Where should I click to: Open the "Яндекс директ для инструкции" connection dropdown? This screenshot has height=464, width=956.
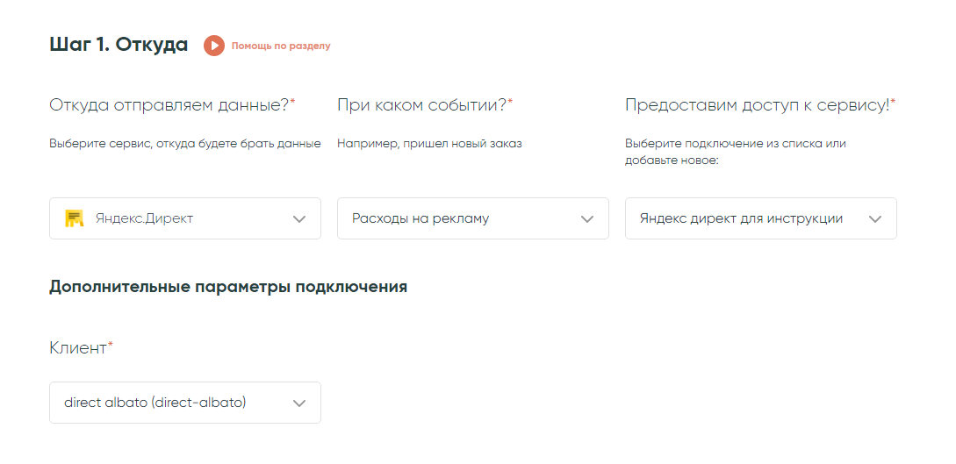click(x=742, y=218)
